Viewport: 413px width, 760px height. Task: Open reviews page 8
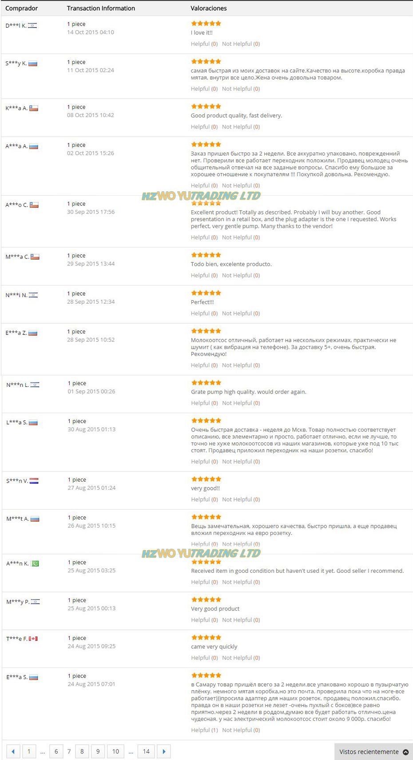click(82, 752)
